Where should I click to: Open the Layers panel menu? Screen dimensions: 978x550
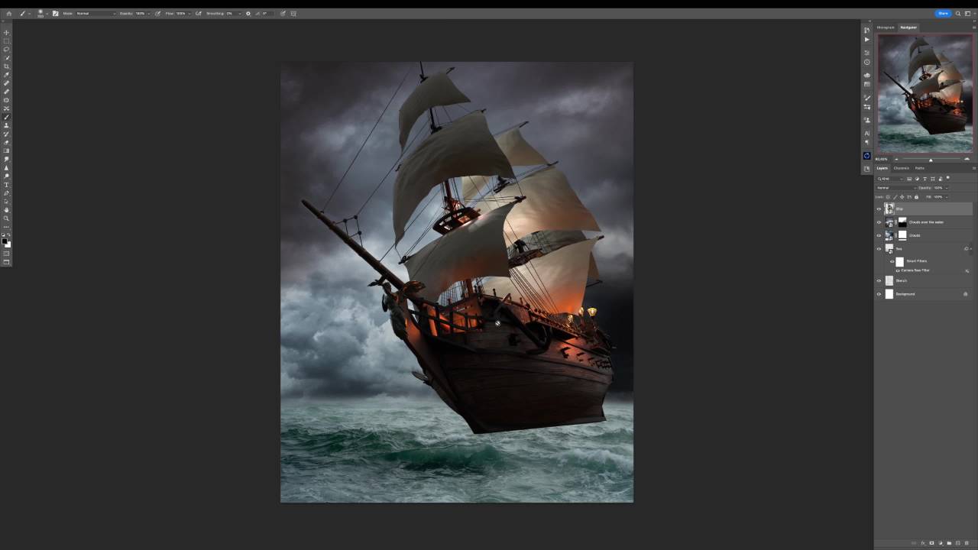pyautogui.click(x=973, y=168)
